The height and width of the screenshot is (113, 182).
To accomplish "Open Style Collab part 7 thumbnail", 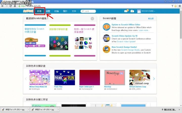I will 89,78.
